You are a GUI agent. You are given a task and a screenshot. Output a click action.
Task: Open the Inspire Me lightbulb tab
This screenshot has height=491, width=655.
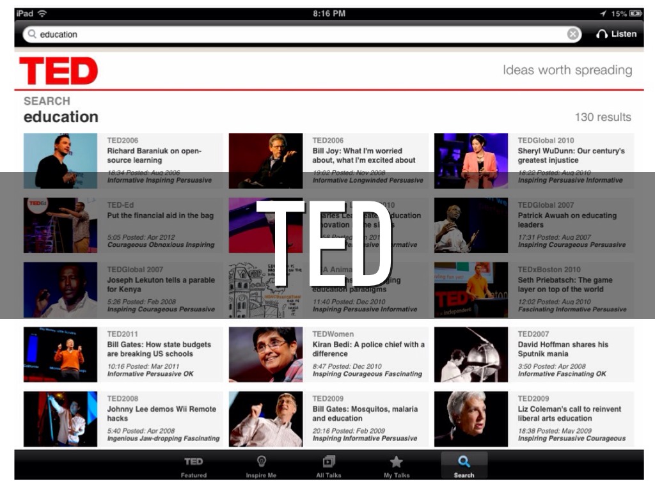tap(261, 466)
